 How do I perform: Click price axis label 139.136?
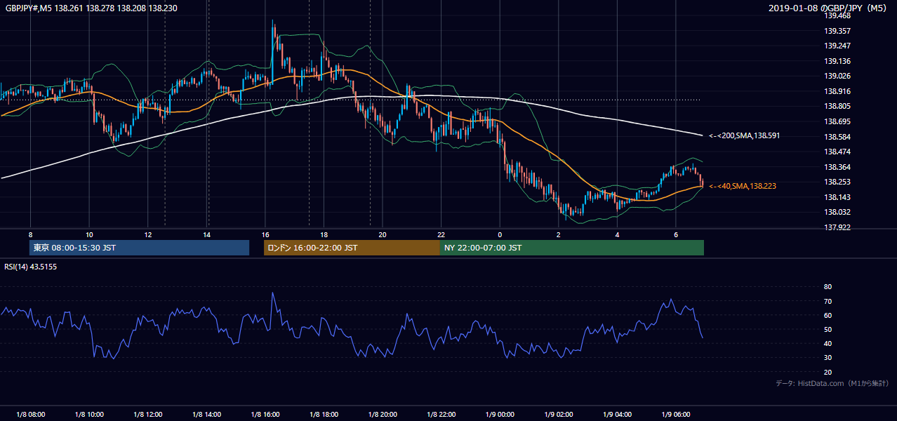pyautogui.click(x=837, y=61)
